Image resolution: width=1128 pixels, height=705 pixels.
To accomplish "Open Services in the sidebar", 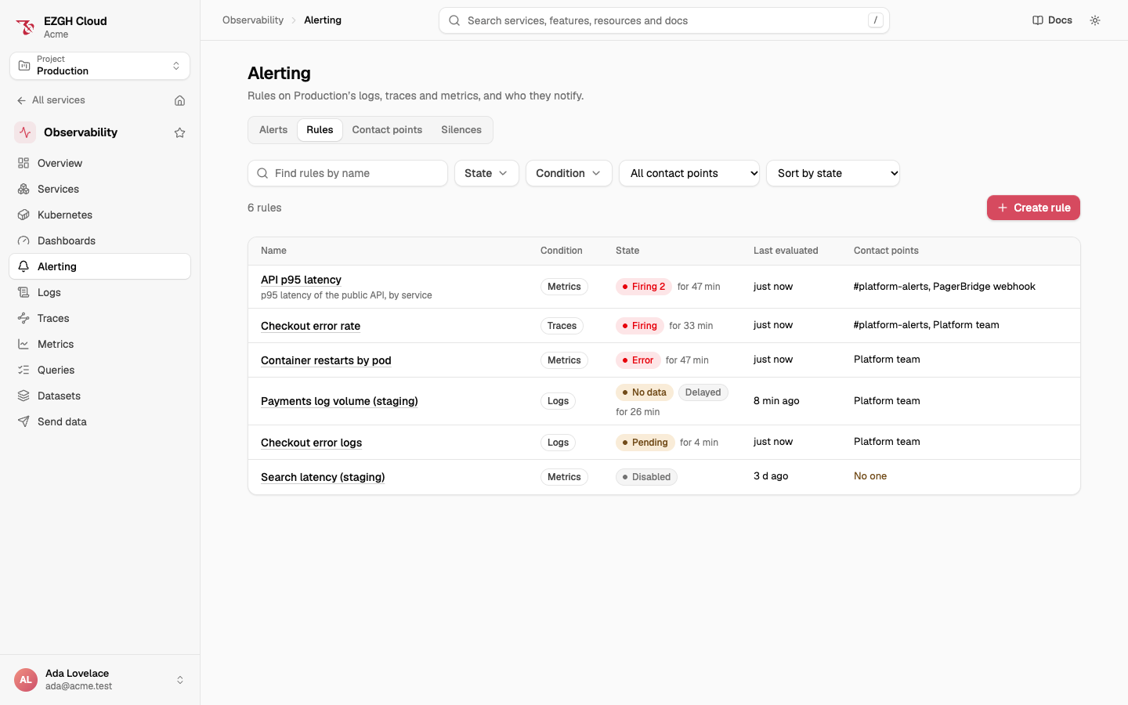I will tap(99, 189).
